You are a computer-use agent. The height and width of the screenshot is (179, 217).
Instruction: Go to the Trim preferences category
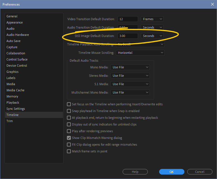pyautogui.click(x=10, y=121)
